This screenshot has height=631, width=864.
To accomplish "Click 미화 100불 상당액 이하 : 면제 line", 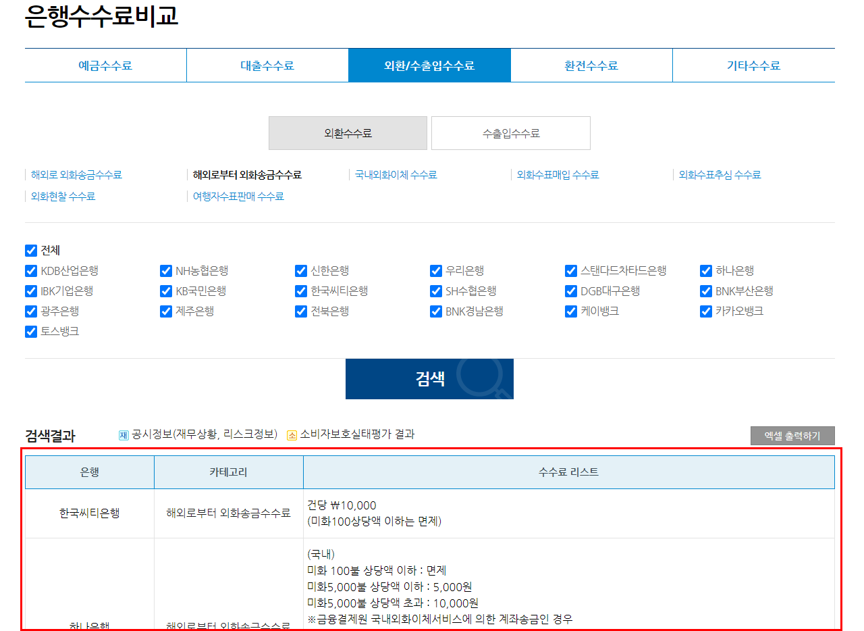I will (x=377, y=571).
